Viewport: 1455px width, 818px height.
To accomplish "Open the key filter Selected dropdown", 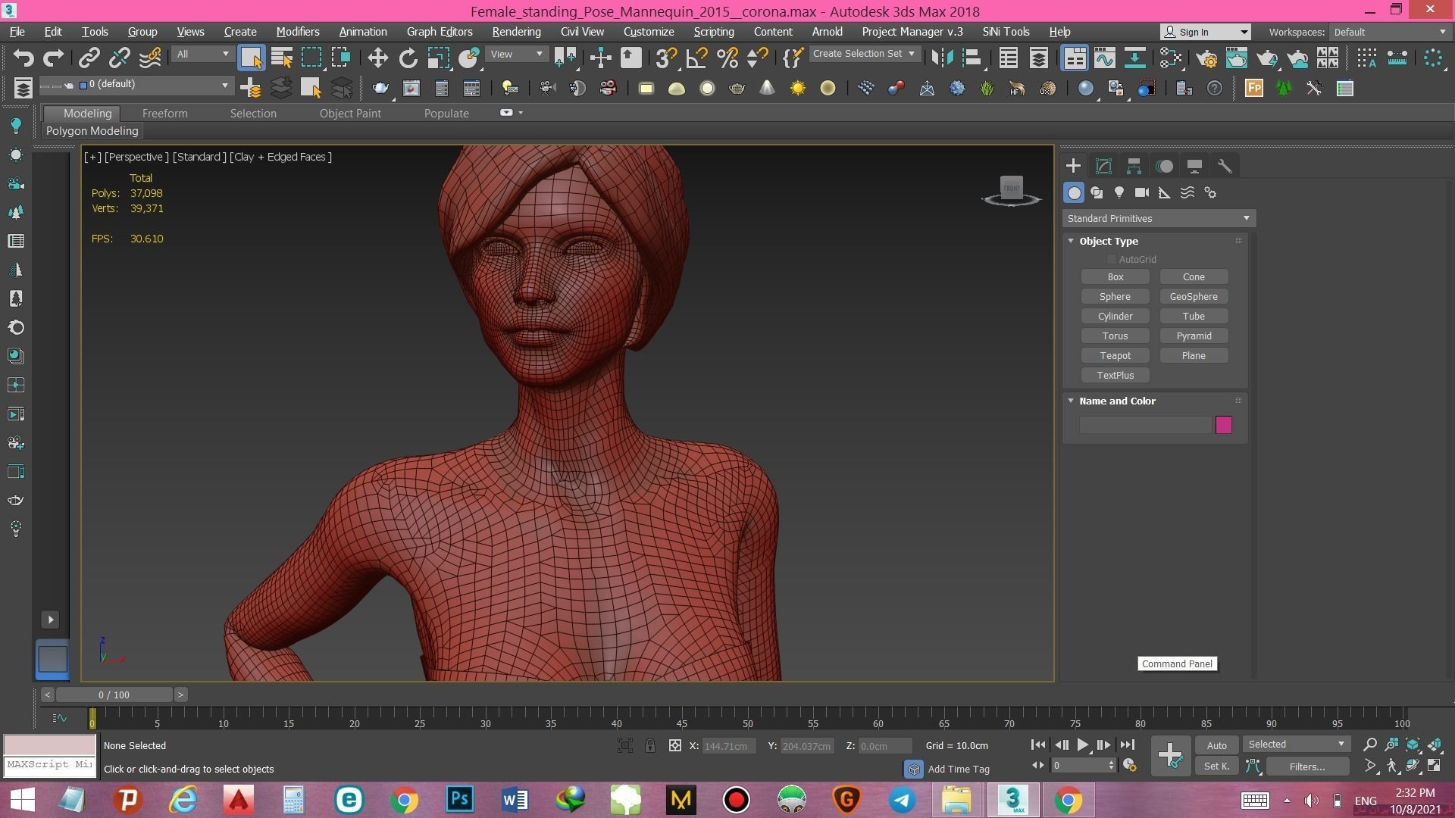I will 1297,745.
